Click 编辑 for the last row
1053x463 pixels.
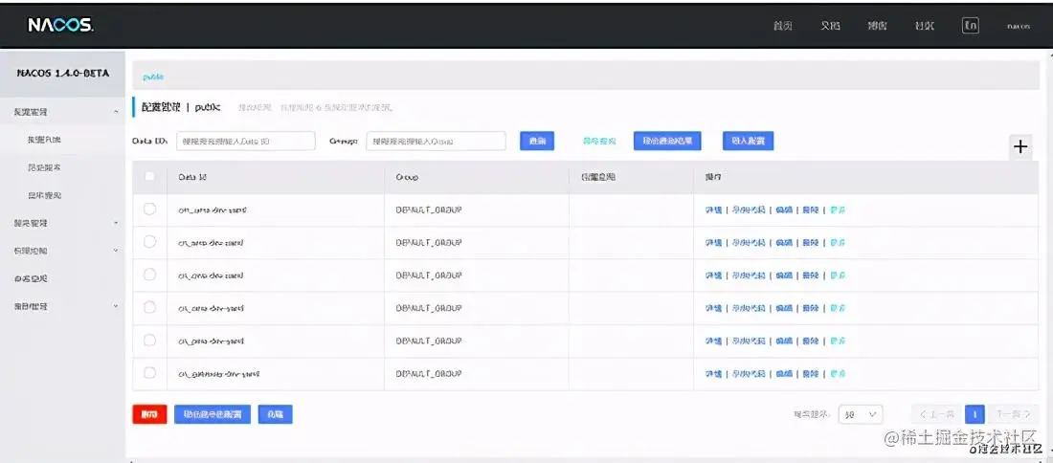pyautogui.click(x=784, y=374)
